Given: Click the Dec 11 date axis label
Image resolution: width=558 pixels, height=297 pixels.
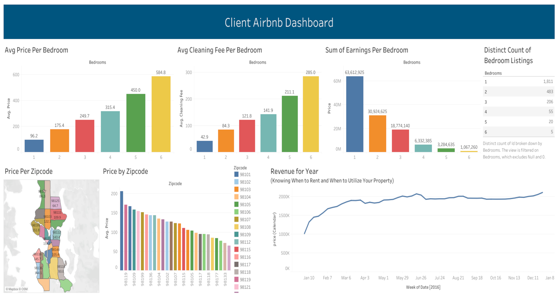Looking at the screenshot, I should (533, 278).
